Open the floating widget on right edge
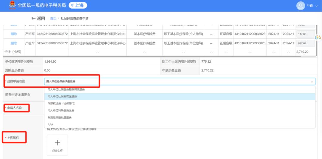The width and height of the screenshot is (322, 159). (318, 37)
